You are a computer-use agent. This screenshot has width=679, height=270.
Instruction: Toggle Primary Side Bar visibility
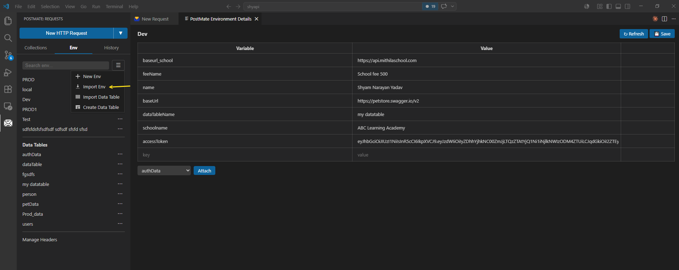(x=609, y=6)
